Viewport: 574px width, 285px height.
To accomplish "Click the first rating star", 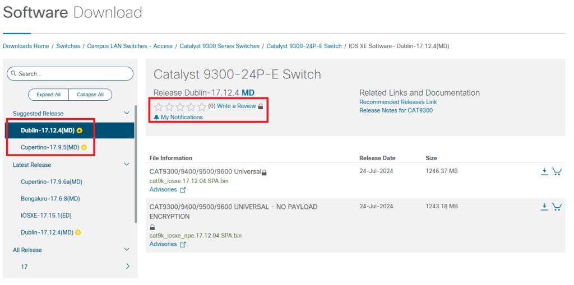I will (159, 106).
